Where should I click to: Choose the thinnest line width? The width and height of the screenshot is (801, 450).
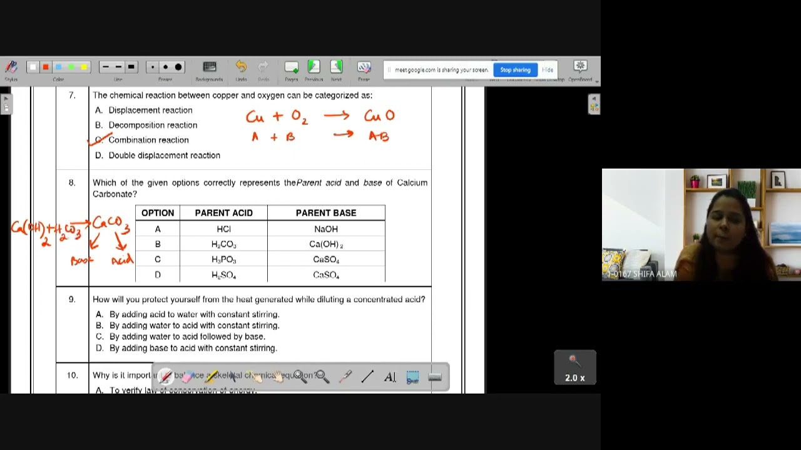pos(105,67)
